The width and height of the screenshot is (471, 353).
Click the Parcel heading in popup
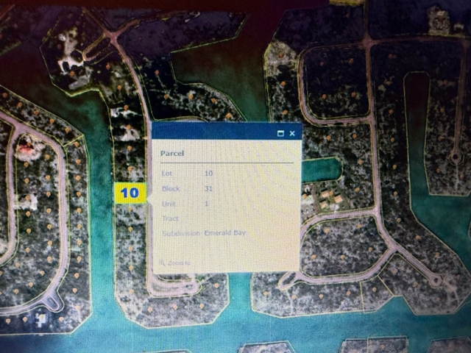click(x=172, y=153)
